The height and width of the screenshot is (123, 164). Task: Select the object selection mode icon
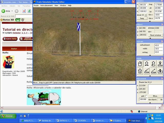140,63
